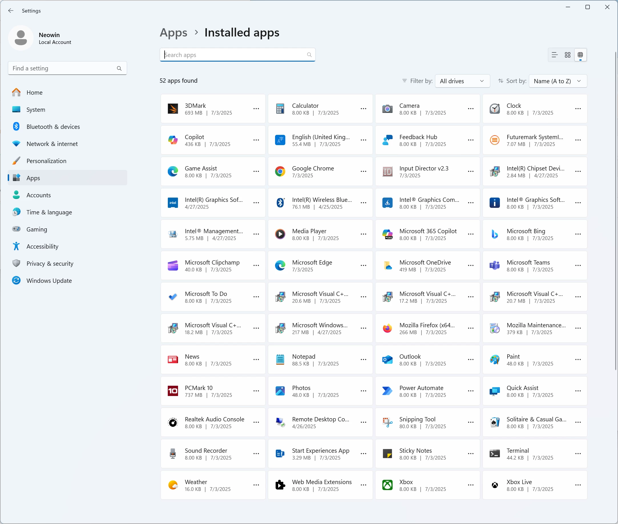Screen dimensions: 618x524
Task: Click the Terminal app icon
Action: pyautogui.click(x=495, y=454)
